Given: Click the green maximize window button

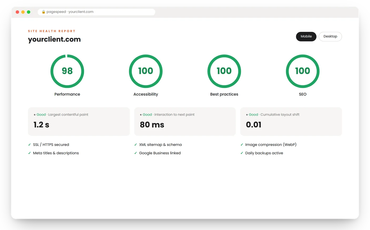Looking at the screenshot, I should tap(29, 12).
